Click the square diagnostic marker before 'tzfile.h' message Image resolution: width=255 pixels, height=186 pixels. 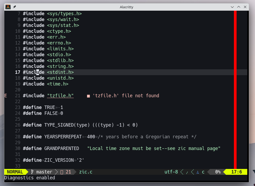coord(88,96)
